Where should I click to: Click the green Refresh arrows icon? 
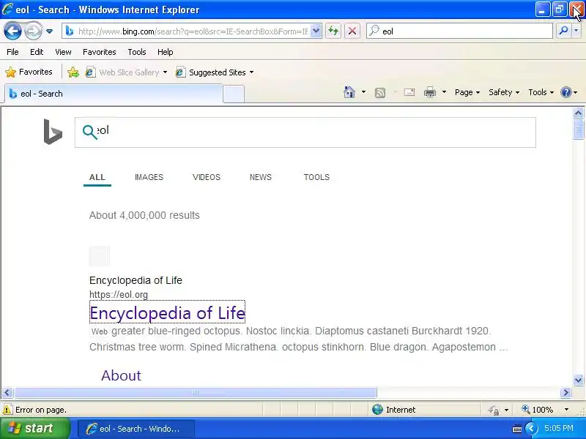coord(333,31)
